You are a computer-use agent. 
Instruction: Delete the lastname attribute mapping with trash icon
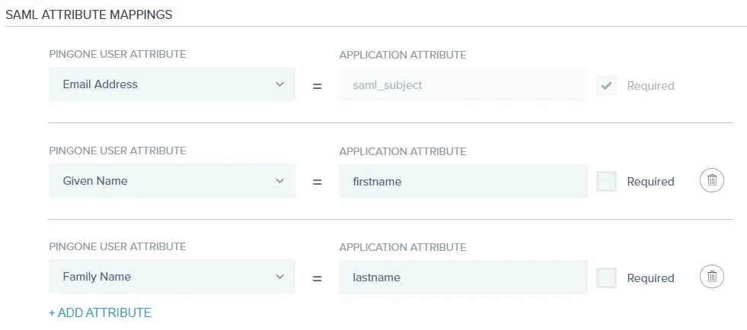(712, 277)
